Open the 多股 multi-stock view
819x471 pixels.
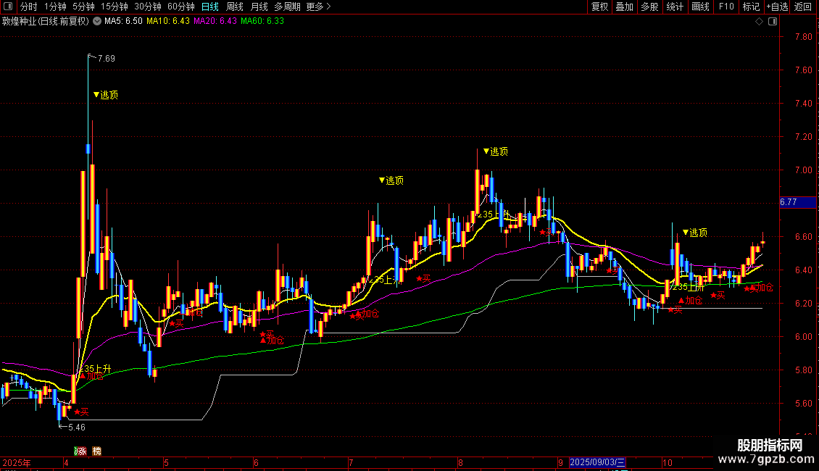[x=650, y=7]
